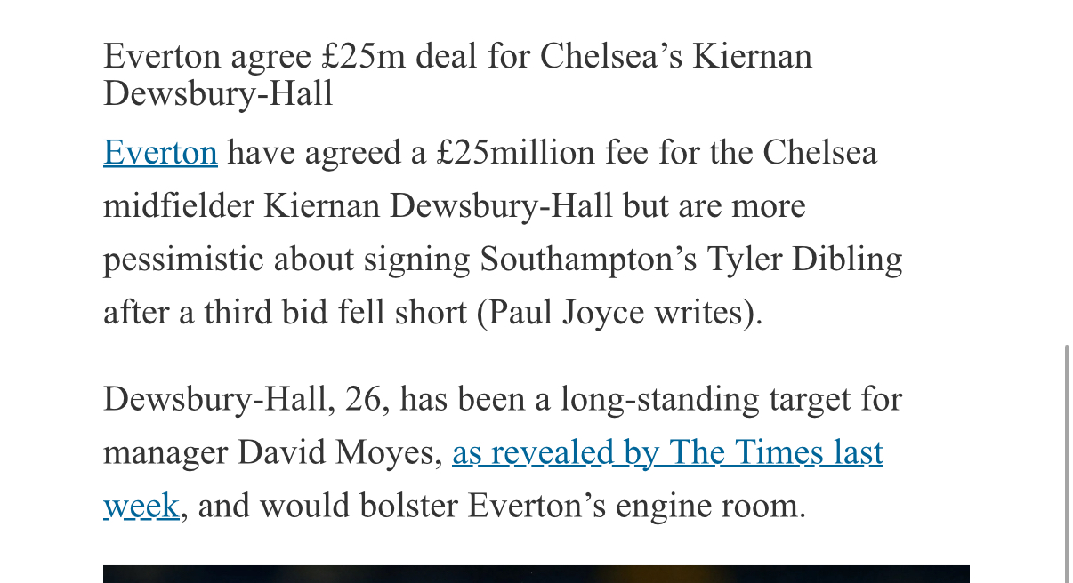This screenshot has height=583, width=1073.
Task: Click 'Chelsea's Kiernan' in the headline
Action: [675, 57]
